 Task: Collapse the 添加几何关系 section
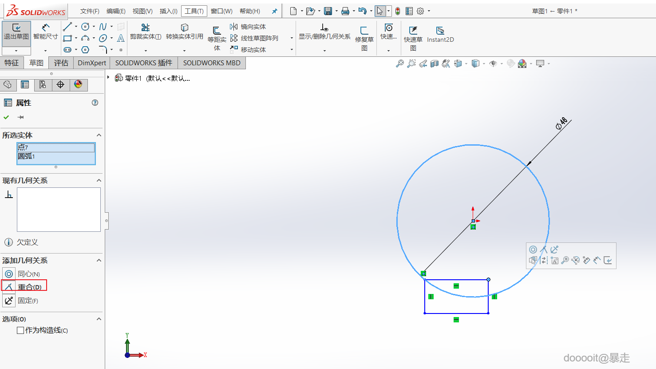(x=99, y=260)
